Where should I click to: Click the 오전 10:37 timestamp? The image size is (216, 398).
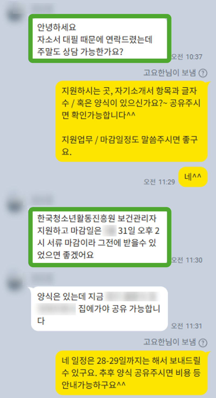tap(187, 57)
